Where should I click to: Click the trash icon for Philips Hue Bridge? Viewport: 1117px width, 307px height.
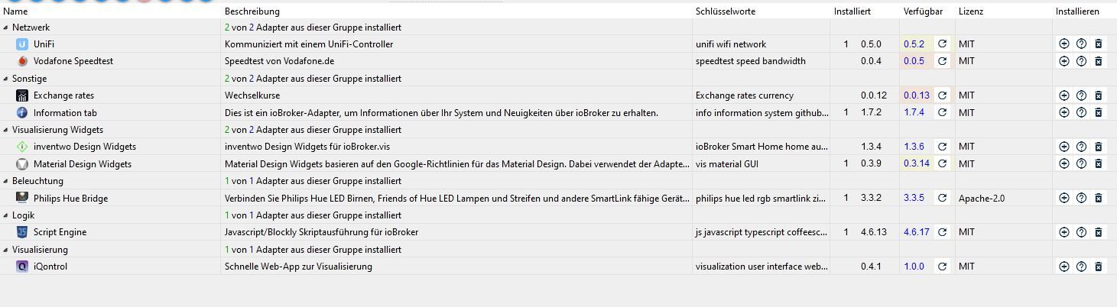(x=1099, y=198)
